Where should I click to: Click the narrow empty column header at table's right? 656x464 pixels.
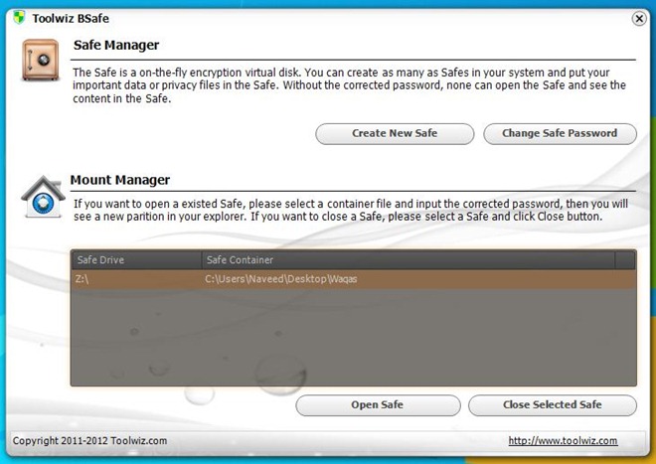625,260
